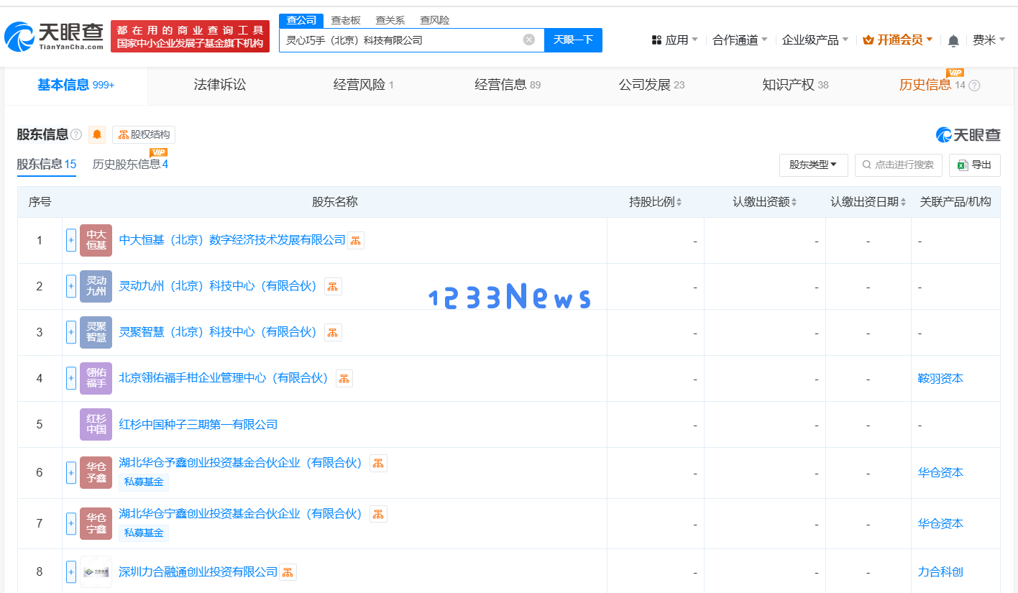This screenshot has height=593, width=1018.
Task: Open equity structure icon for 深圳力合融通
Action: 288,573
